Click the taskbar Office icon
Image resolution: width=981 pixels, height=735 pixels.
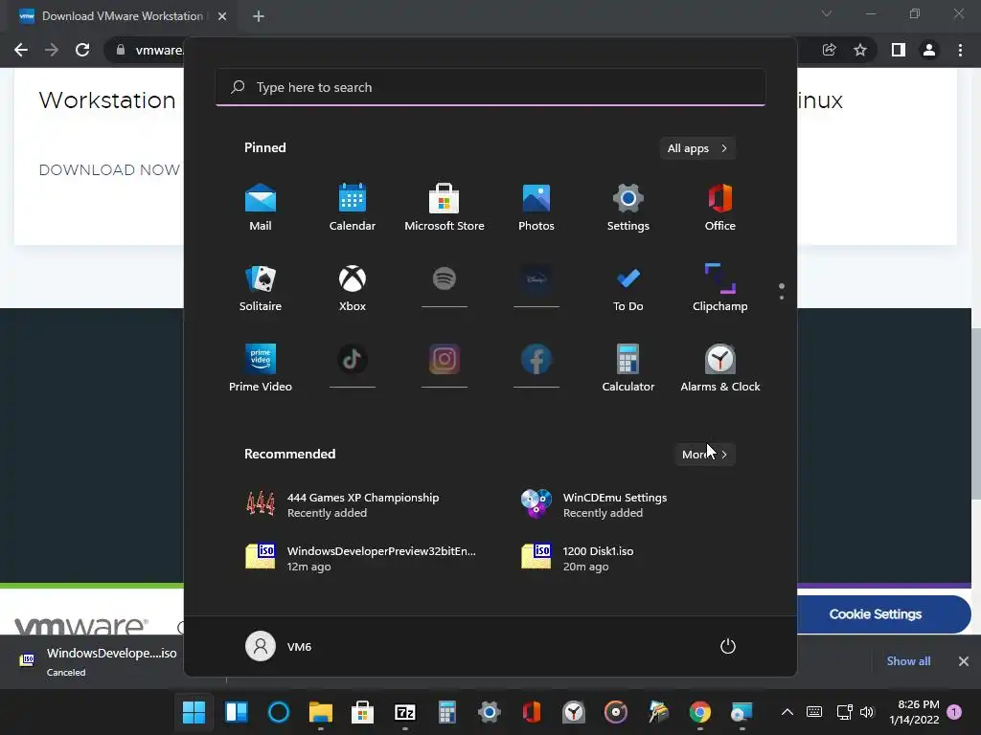pyautogui.click(x=531, y=712)
